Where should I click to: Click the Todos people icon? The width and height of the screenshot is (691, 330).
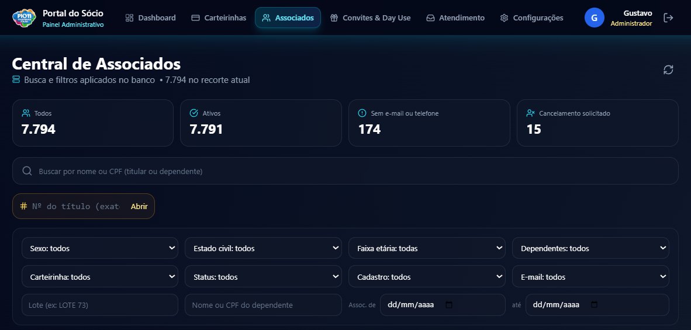pyautogui.click(x=26, y=113)
